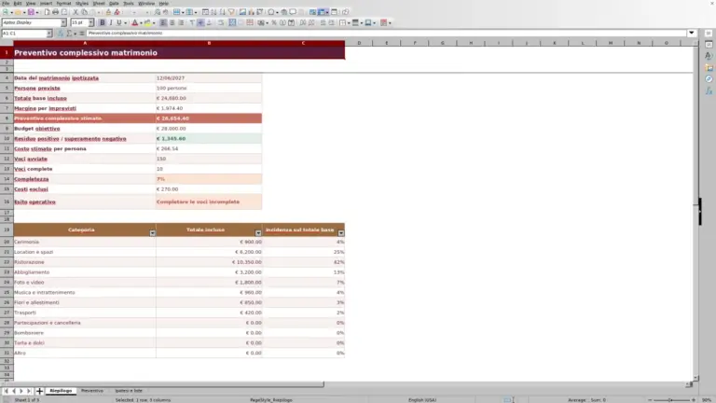Insert an image via the toolbar icon
Viewport: 716px width, 403px height.
(x=242, y=12)
